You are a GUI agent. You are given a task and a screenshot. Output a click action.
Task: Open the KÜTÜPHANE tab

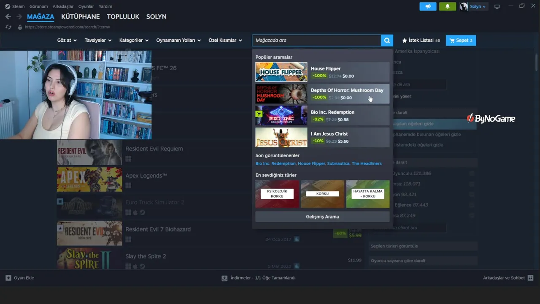point(81,17)
